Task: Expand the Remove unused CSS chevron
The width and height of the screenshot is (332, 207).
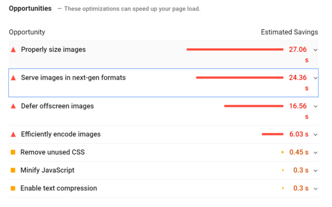Action: 315,153
